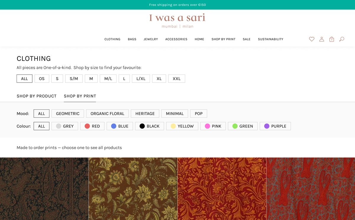Open the search magnifier icon

pos(342,39)
